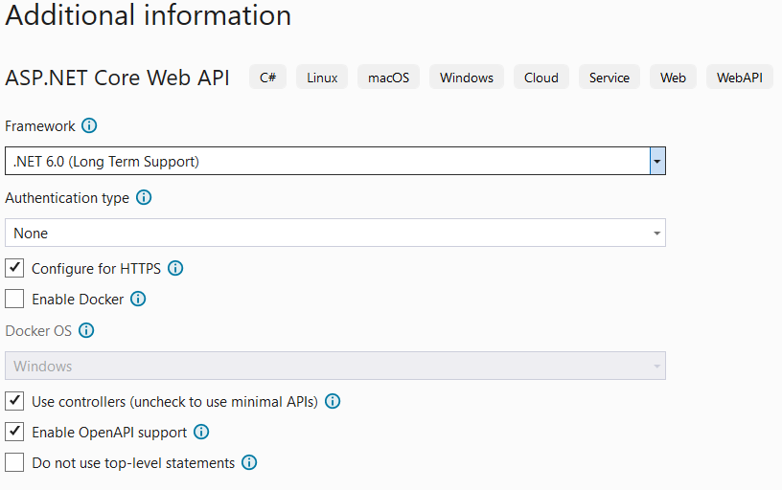Viewport: 782px width, 490px height.
Task: Click the ASP.NET Core Web API title
Action: point(117,78)
